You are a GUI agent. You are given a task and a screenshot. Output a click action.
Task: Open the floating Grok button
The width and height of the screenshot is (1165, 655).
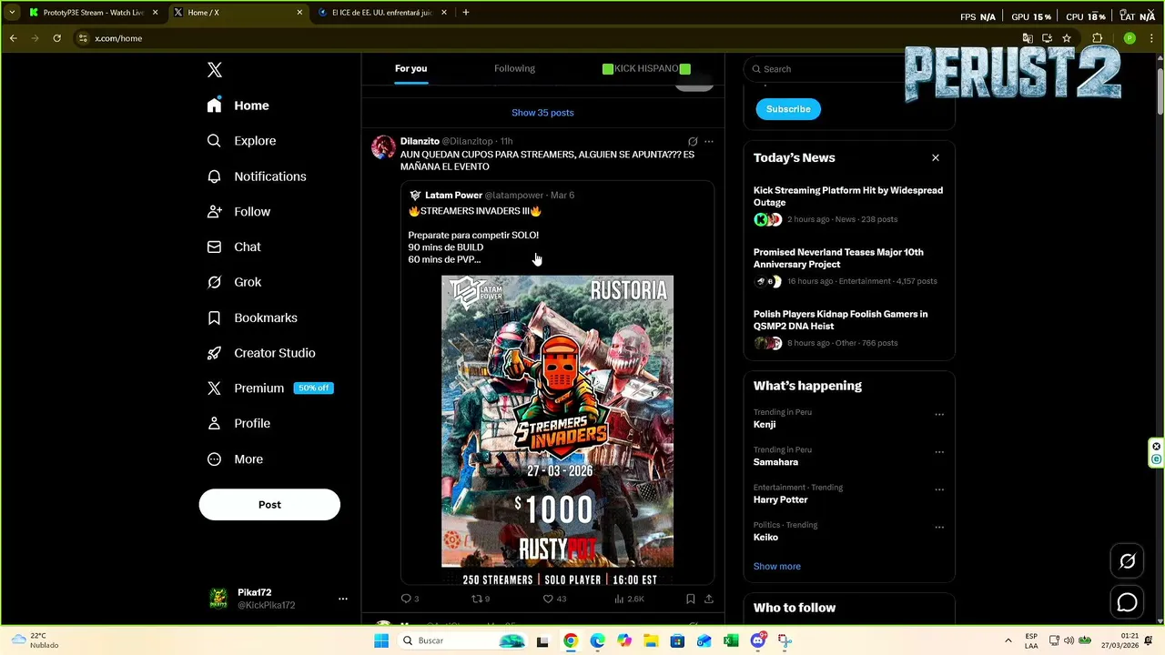click(1128, 561)
